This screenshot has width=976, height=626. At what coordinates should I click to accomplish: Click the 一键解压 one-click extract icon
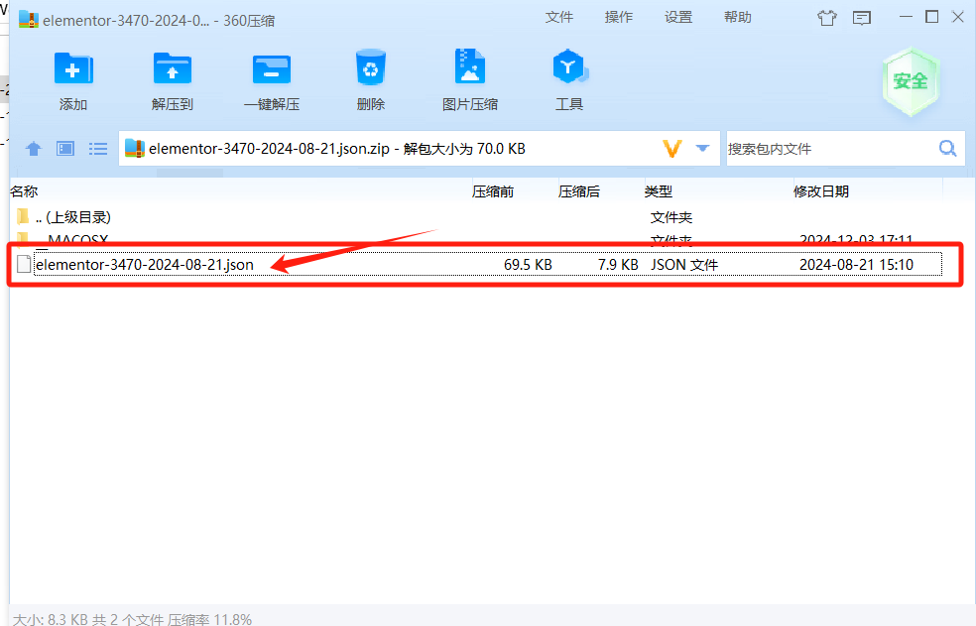point(271,79)
